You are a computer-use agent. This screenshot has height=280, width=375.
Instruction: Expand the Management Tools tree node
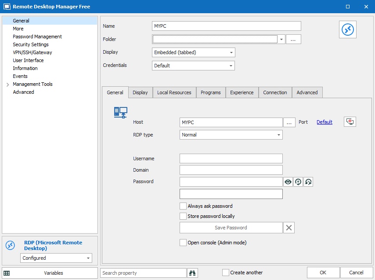[8, 84]
